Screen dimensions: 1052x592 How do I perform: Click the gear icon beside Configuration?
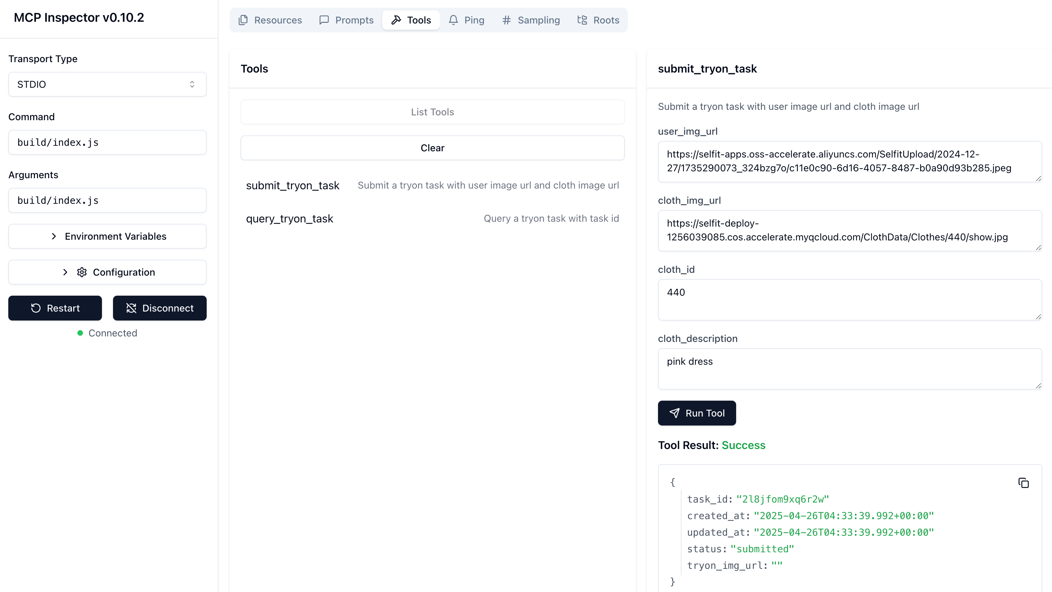(82, 272)
